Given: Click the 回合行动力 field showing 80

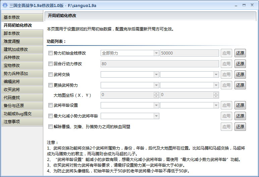Looking at the screenshot, I should pyautogui.click(x=160, y=64).
